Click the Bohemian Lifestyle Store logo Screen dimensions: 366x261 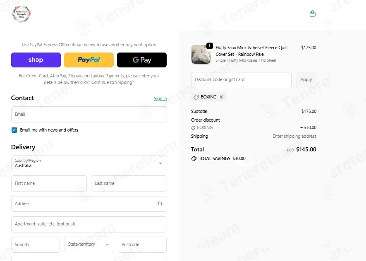coord(21,14)
